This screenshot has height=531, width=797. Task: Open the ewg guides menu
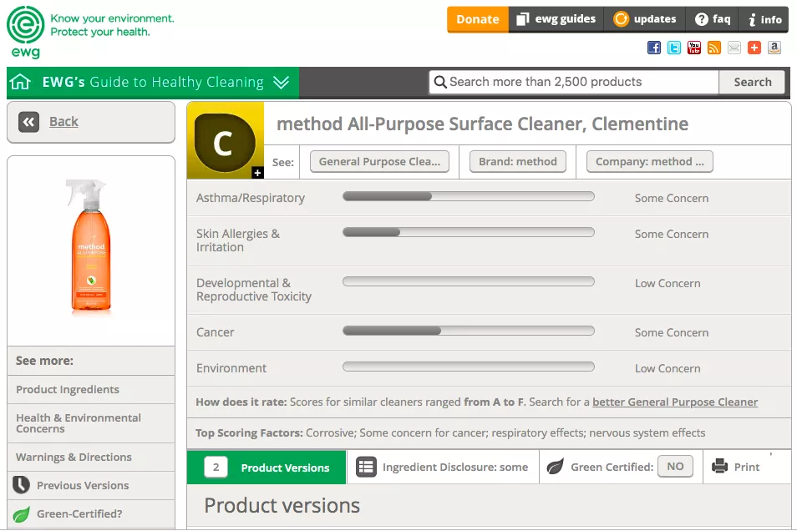click(556, 19)
